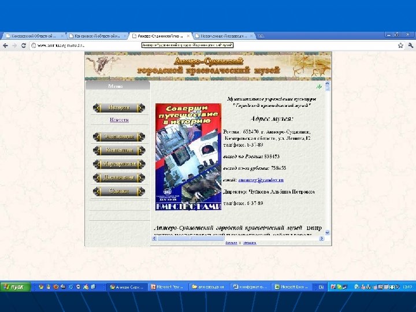Launch Firefox from the quick launch bar
Viewport: 416px width, 312px height.
(x=55, y=287)
